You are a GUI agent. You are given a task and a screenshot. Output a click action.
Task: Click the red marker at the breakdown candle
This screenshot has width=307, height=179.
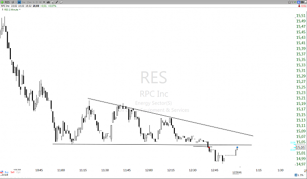point(209,147)
